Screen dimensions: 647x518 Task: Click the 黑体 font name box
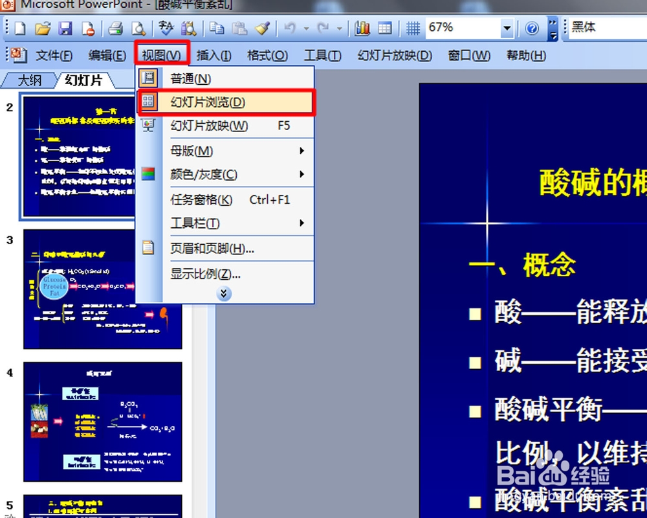608,27
